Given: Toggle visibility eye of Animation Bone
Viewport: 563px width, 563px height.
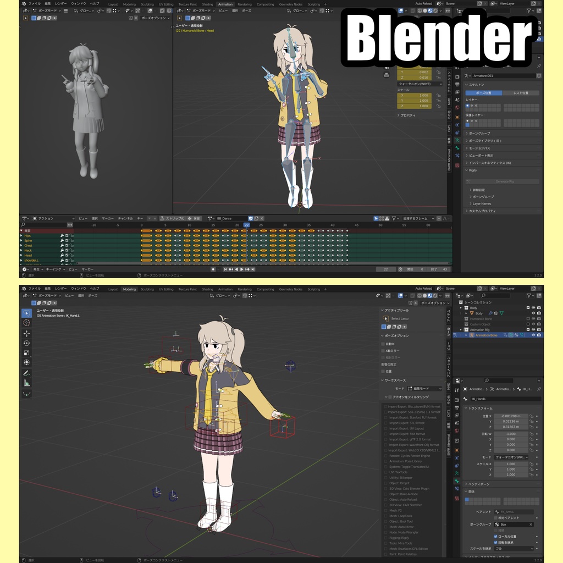Looking at the screenshot, I should click(533, 335).
